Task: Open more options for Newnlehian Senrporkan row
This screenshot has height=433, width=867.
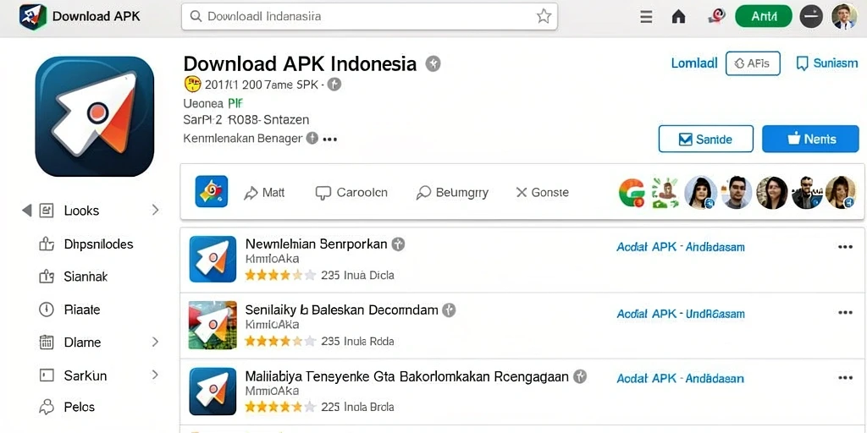Action: tap(845, 247)
